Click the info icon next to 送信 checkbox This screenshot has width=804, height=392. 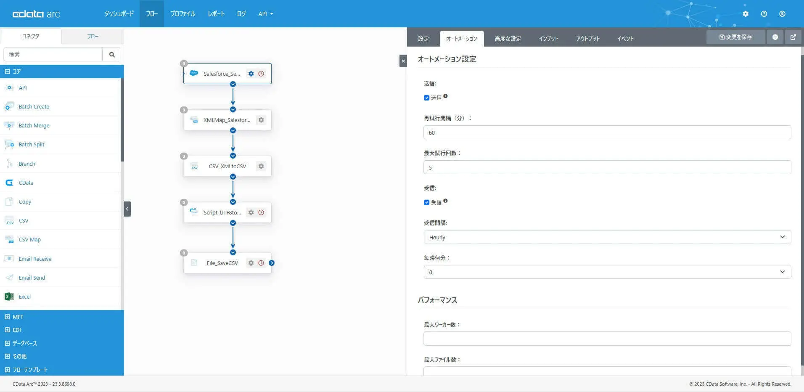tap(445, 96)
